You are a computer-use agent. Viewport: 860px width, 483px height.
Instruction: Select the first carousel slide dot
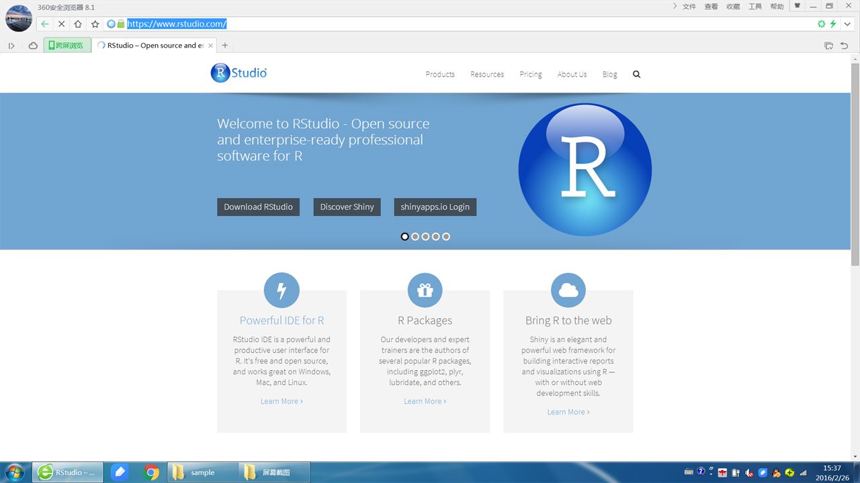(404, 236)
